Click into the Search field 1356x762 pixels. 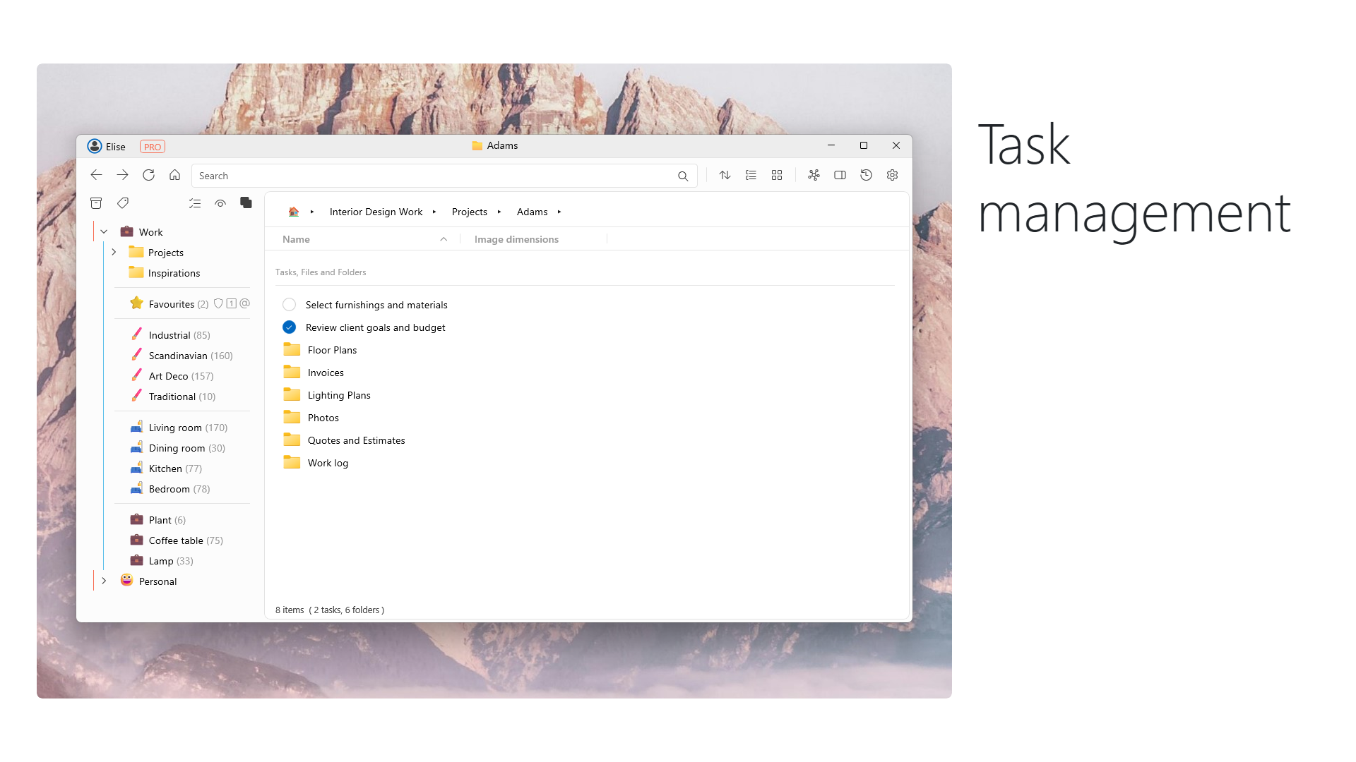(x=434, y=176)
